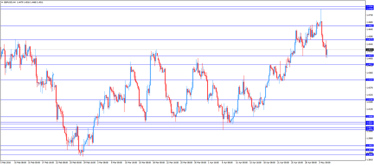Click the 10 Feb 08:00 time axis label
This screenshot has width=374, height=165.
(x=20, y=163)
